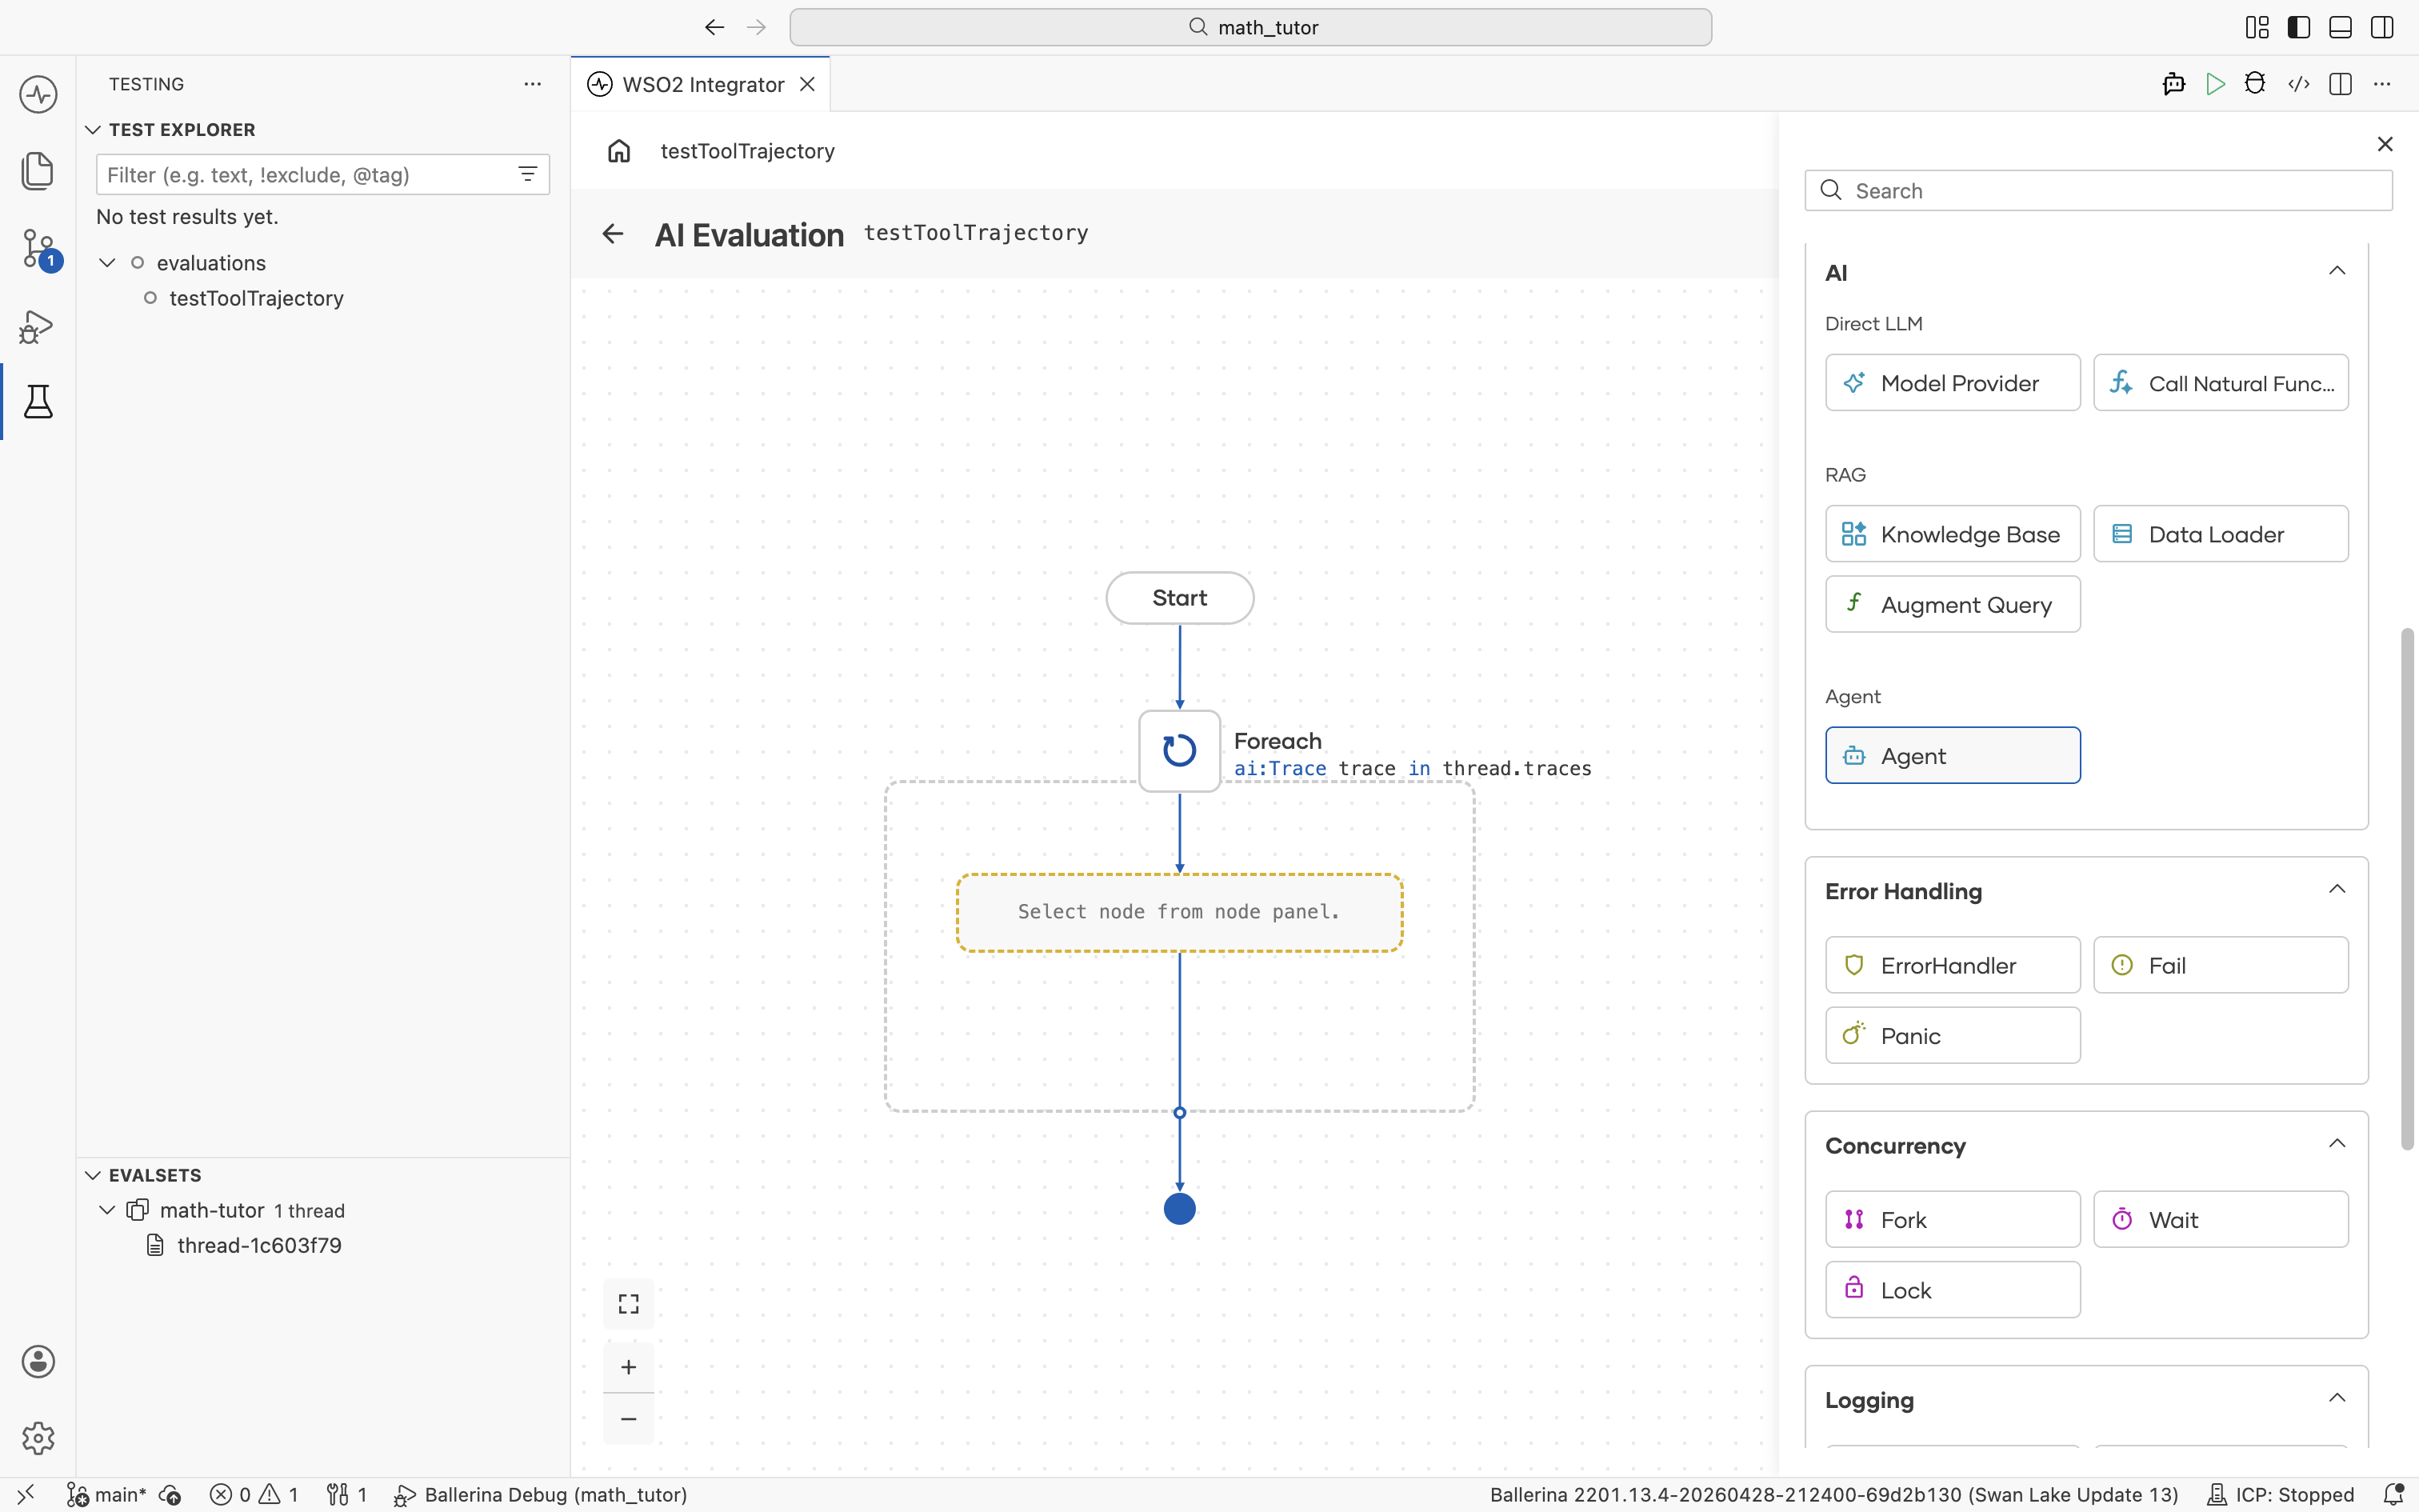Open the Accounts icon in activity bar
The height and width of the screenshot is (1512, 2419).
point(38,1361)
